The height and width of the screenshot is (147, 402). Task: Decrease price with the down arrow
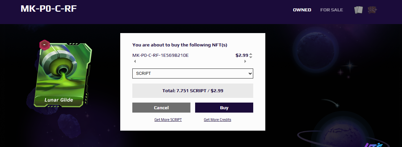[x=251, y=57]
